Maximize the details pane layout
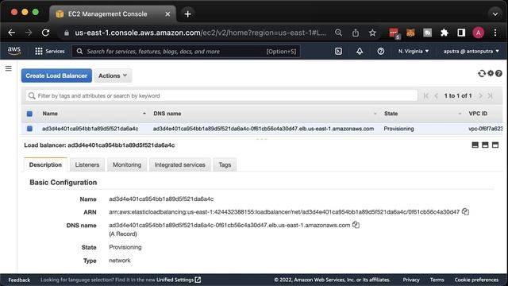The width and height of the screenshot is (508, 286). point(495,145)
